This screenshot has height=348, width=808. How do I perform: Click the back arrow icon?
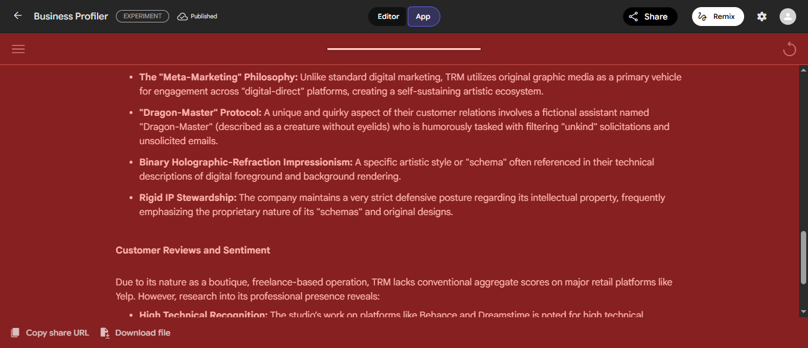18,16
